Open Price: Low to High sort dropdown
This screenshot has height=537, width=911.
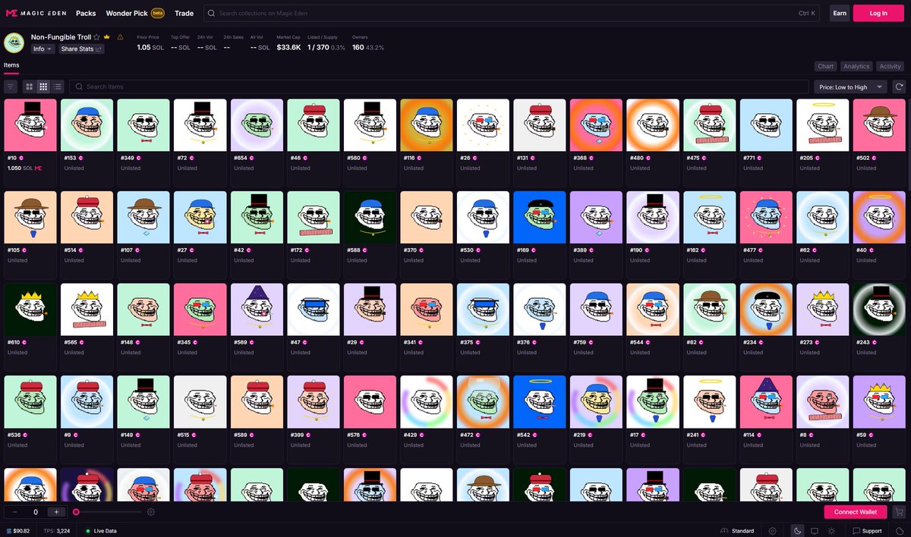(850, 87)
